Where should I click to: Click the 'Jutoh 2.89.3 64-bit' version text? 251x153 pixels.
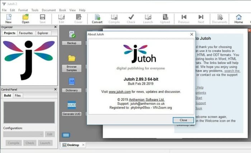coord(141,79)
